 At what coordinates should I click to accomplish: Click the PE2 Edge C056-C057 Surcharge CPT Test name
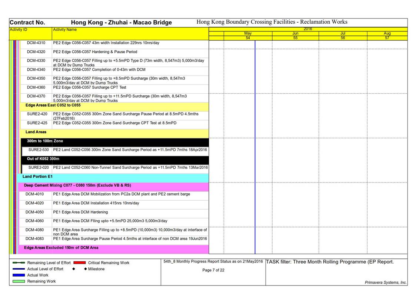click(90, 87)
